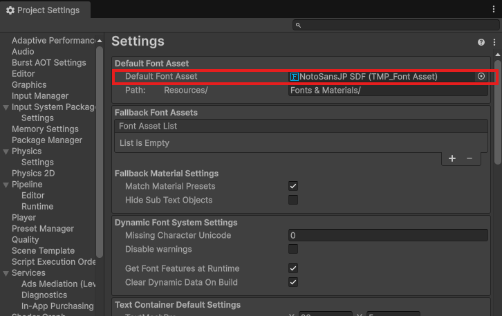Collapse the Services category arrow
The image size is (502, 316).
(6, 273)
